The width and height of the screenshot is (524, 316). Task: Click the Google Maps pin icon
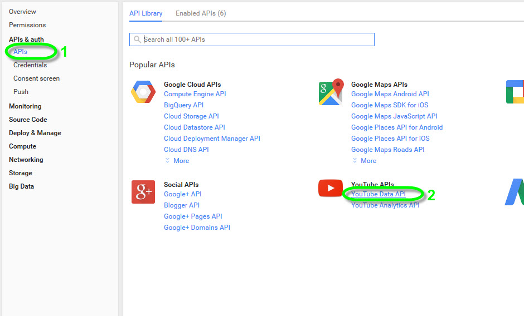tap(331, 92)
